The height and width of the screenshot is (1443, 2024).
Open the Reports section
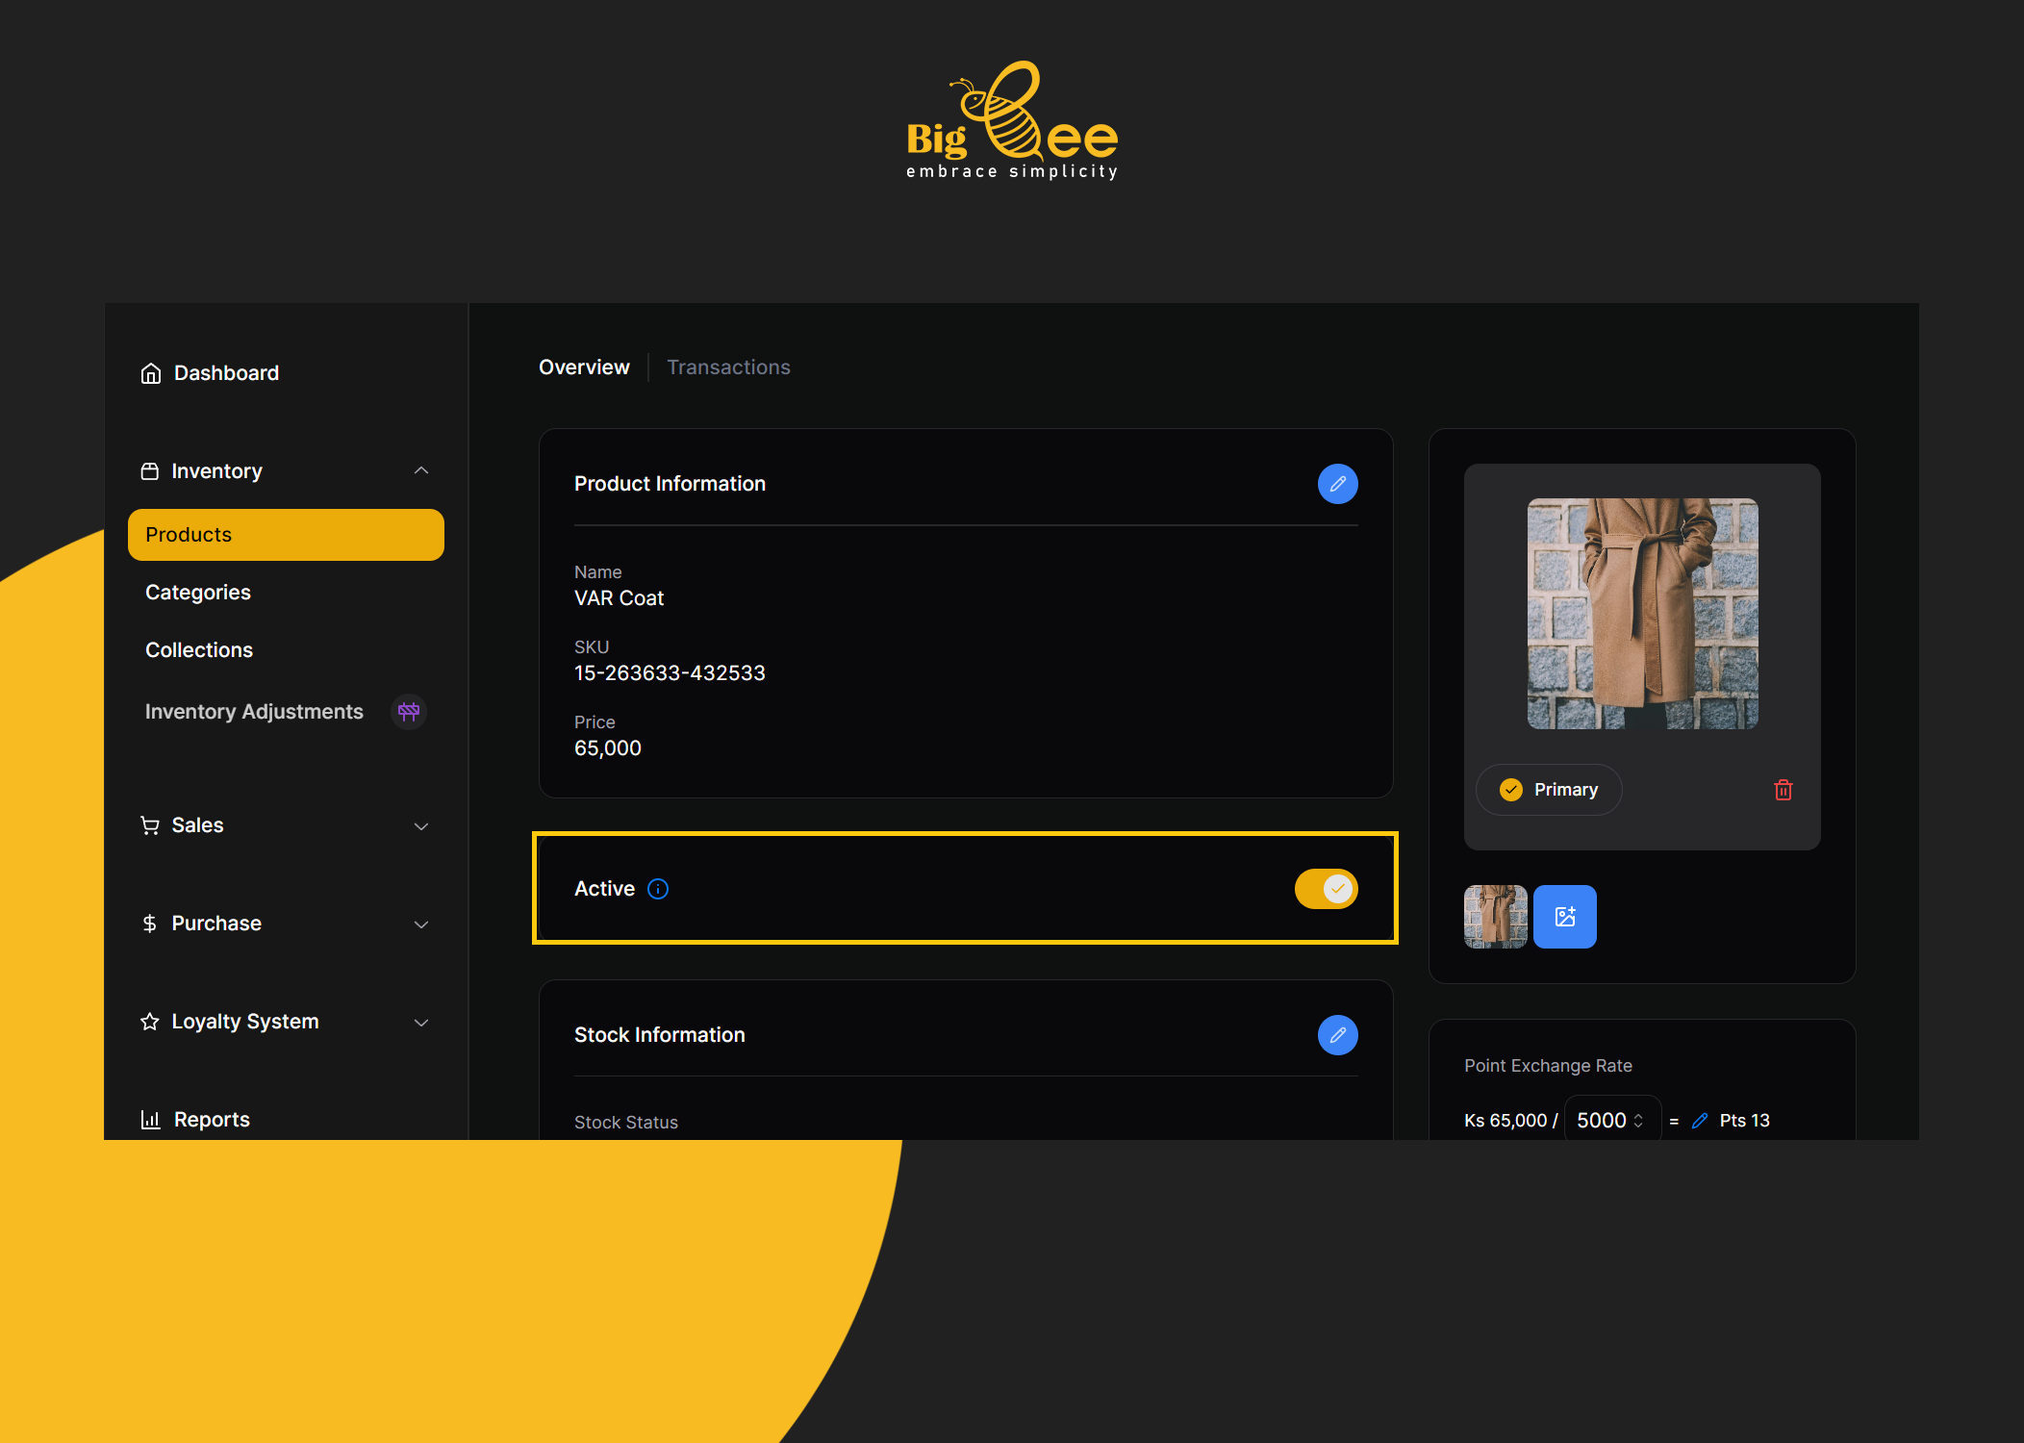pos(212,1120)
